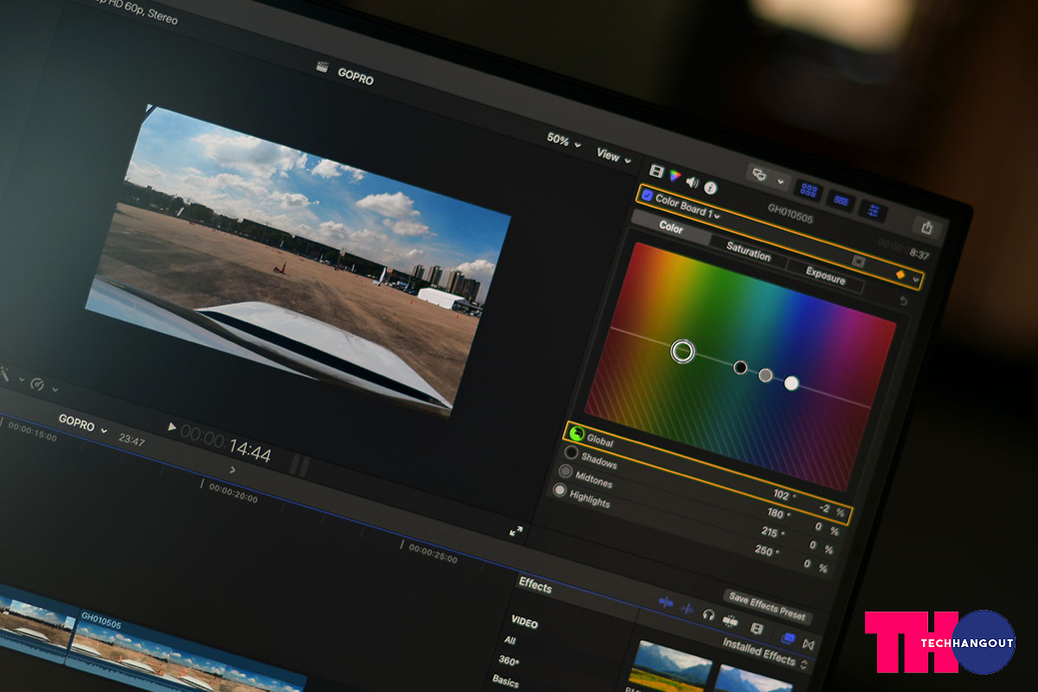Click the -2 % global amount value

click(830, 510)
